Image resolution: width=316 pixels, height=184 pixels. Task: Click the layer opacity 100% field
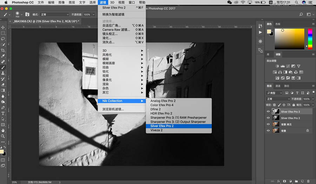(x=306, y=99)
